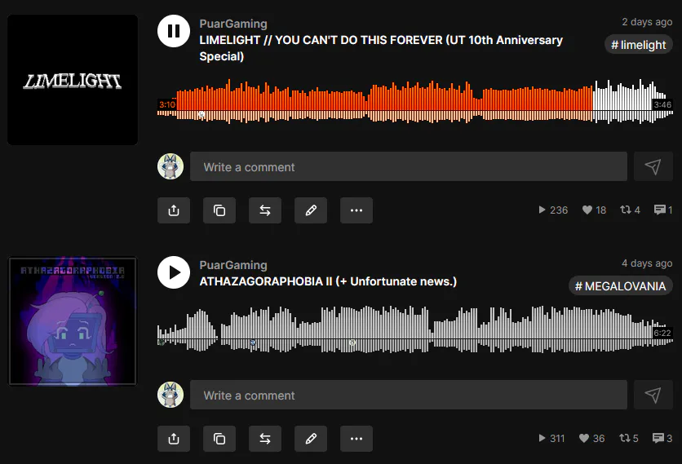Click the share icon under LIMELIGHT track

pyautogui.click(x=174, y=210)
